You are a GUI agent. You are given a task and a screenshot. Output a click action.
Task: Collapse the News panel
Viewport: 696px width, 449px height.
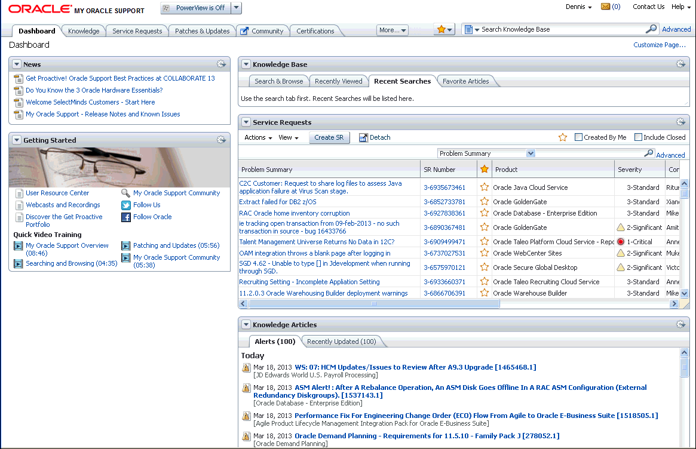pyautogui.click(x=16, y=64)
